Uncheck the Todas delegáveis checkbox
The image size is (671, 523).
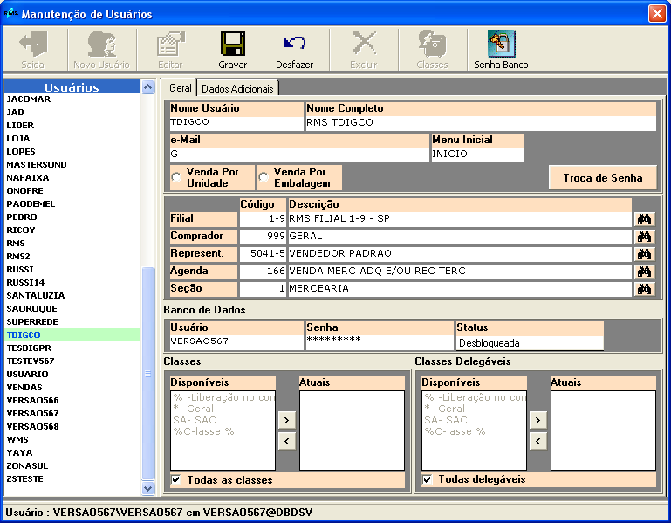click(427, 479)
